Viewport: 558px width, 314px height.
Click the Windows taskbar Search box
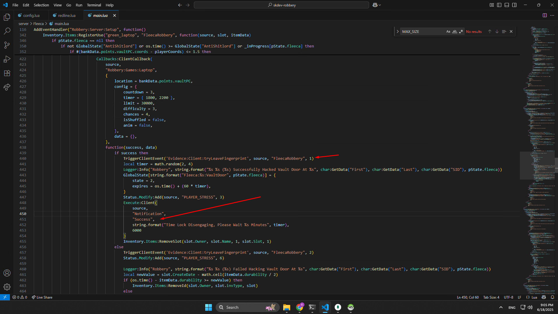(x=247, y=307)
